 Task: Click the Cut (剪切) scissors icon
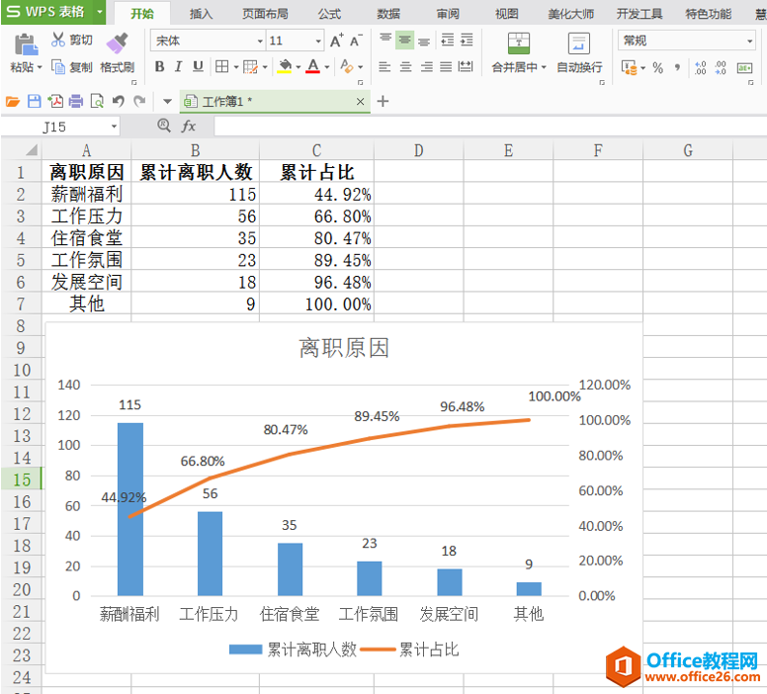(57, 40)
